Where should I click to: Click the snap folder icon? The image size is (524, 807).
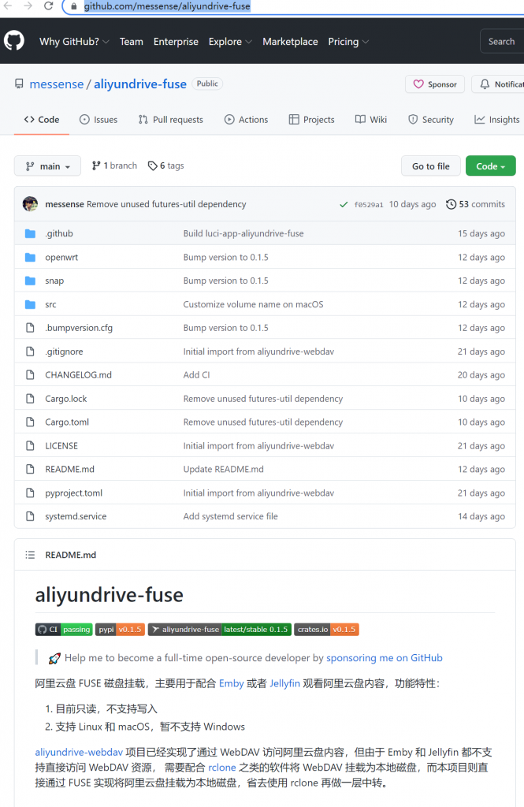[x=31, y=281]
